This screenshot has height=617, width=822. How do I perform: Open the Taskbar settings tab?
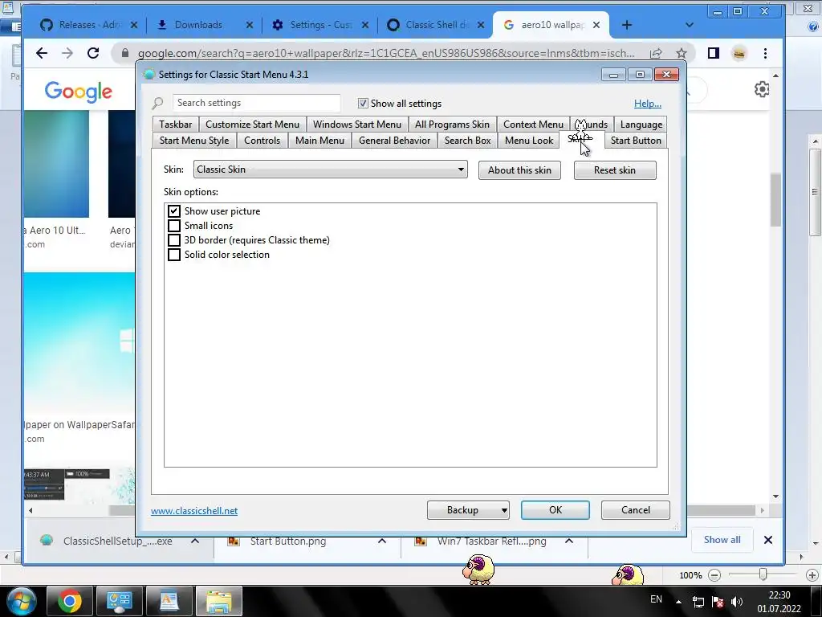point(176,125)
